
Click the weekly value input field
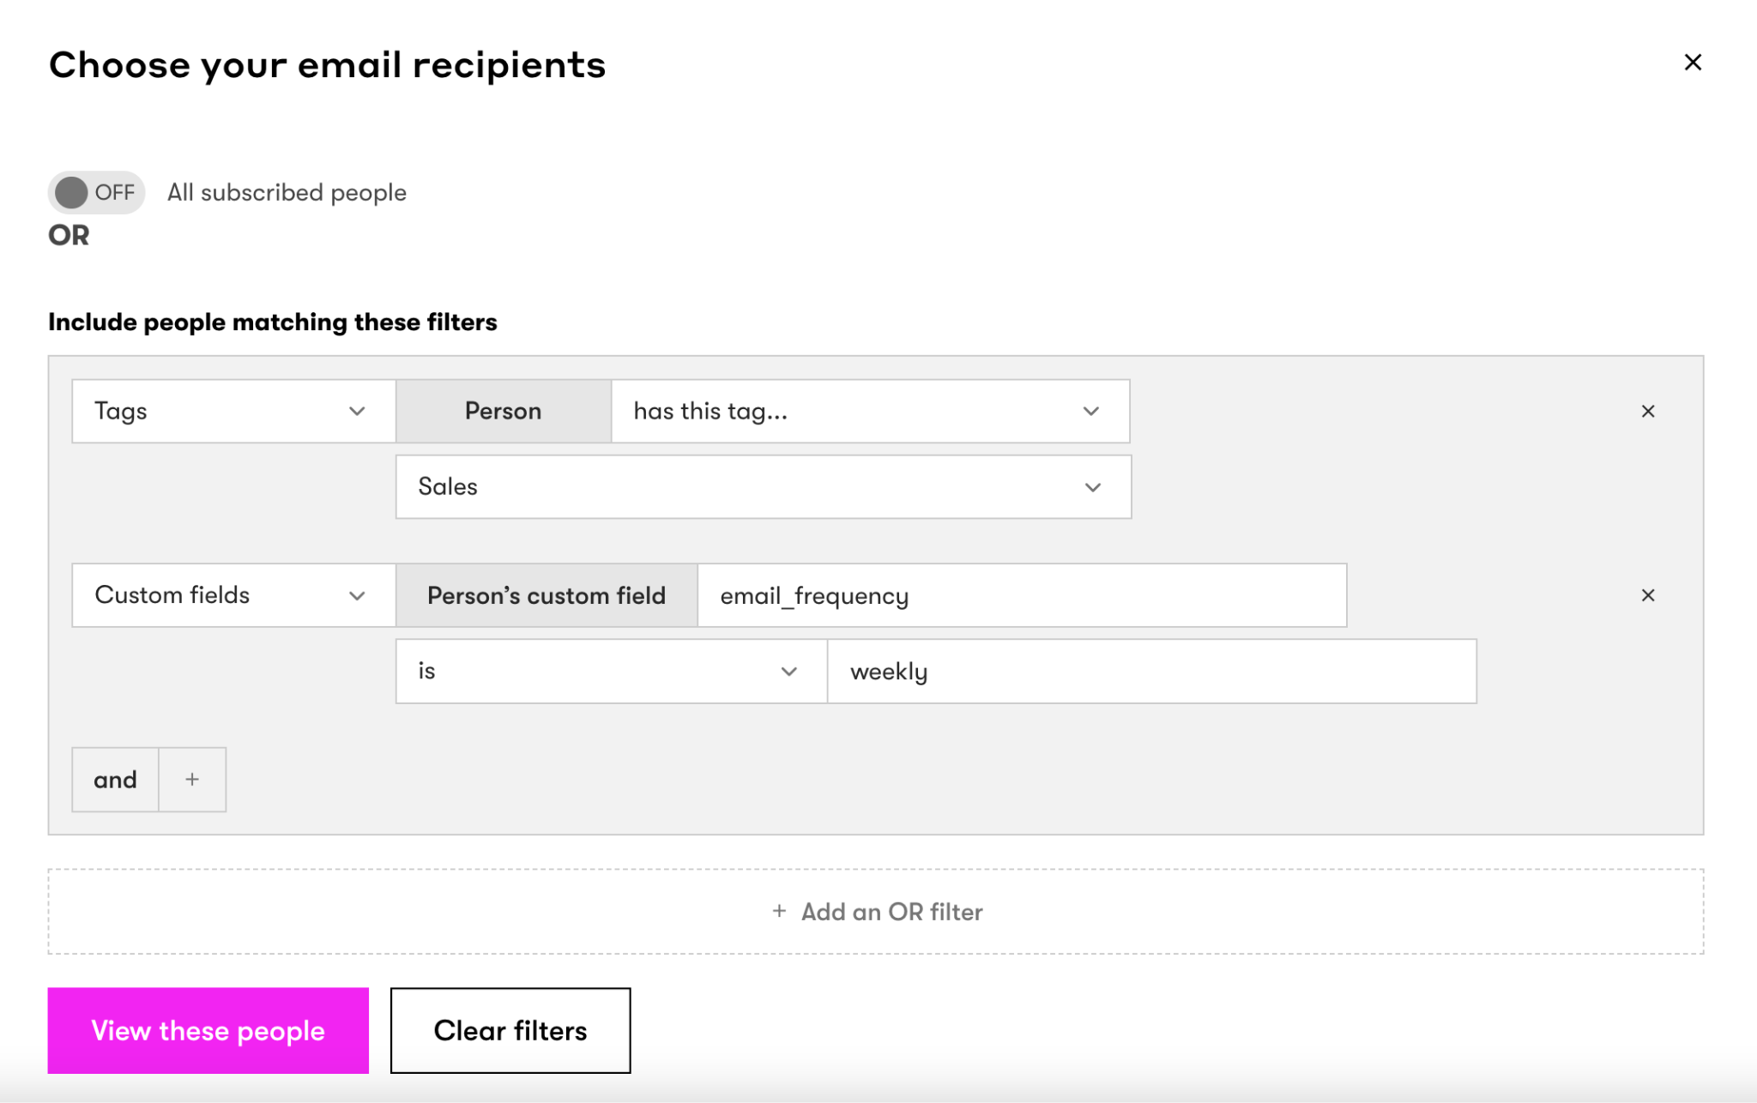(1151, 671)
